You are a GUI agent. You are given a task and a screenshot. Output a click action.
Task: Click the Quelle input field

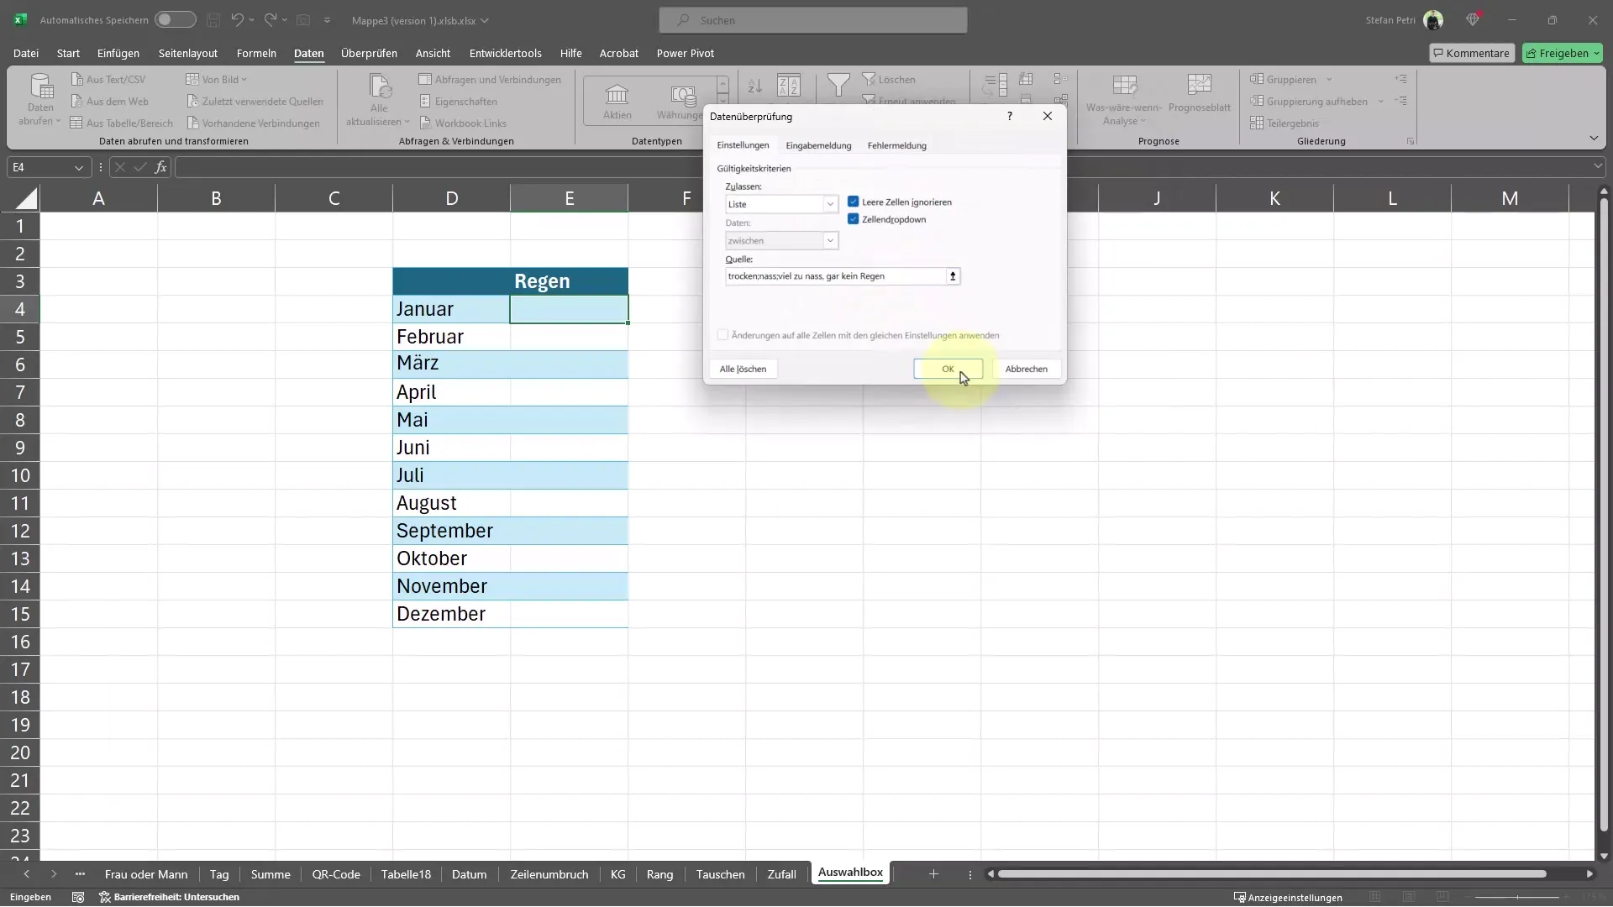pyautogui.click(x=836, y=276)
